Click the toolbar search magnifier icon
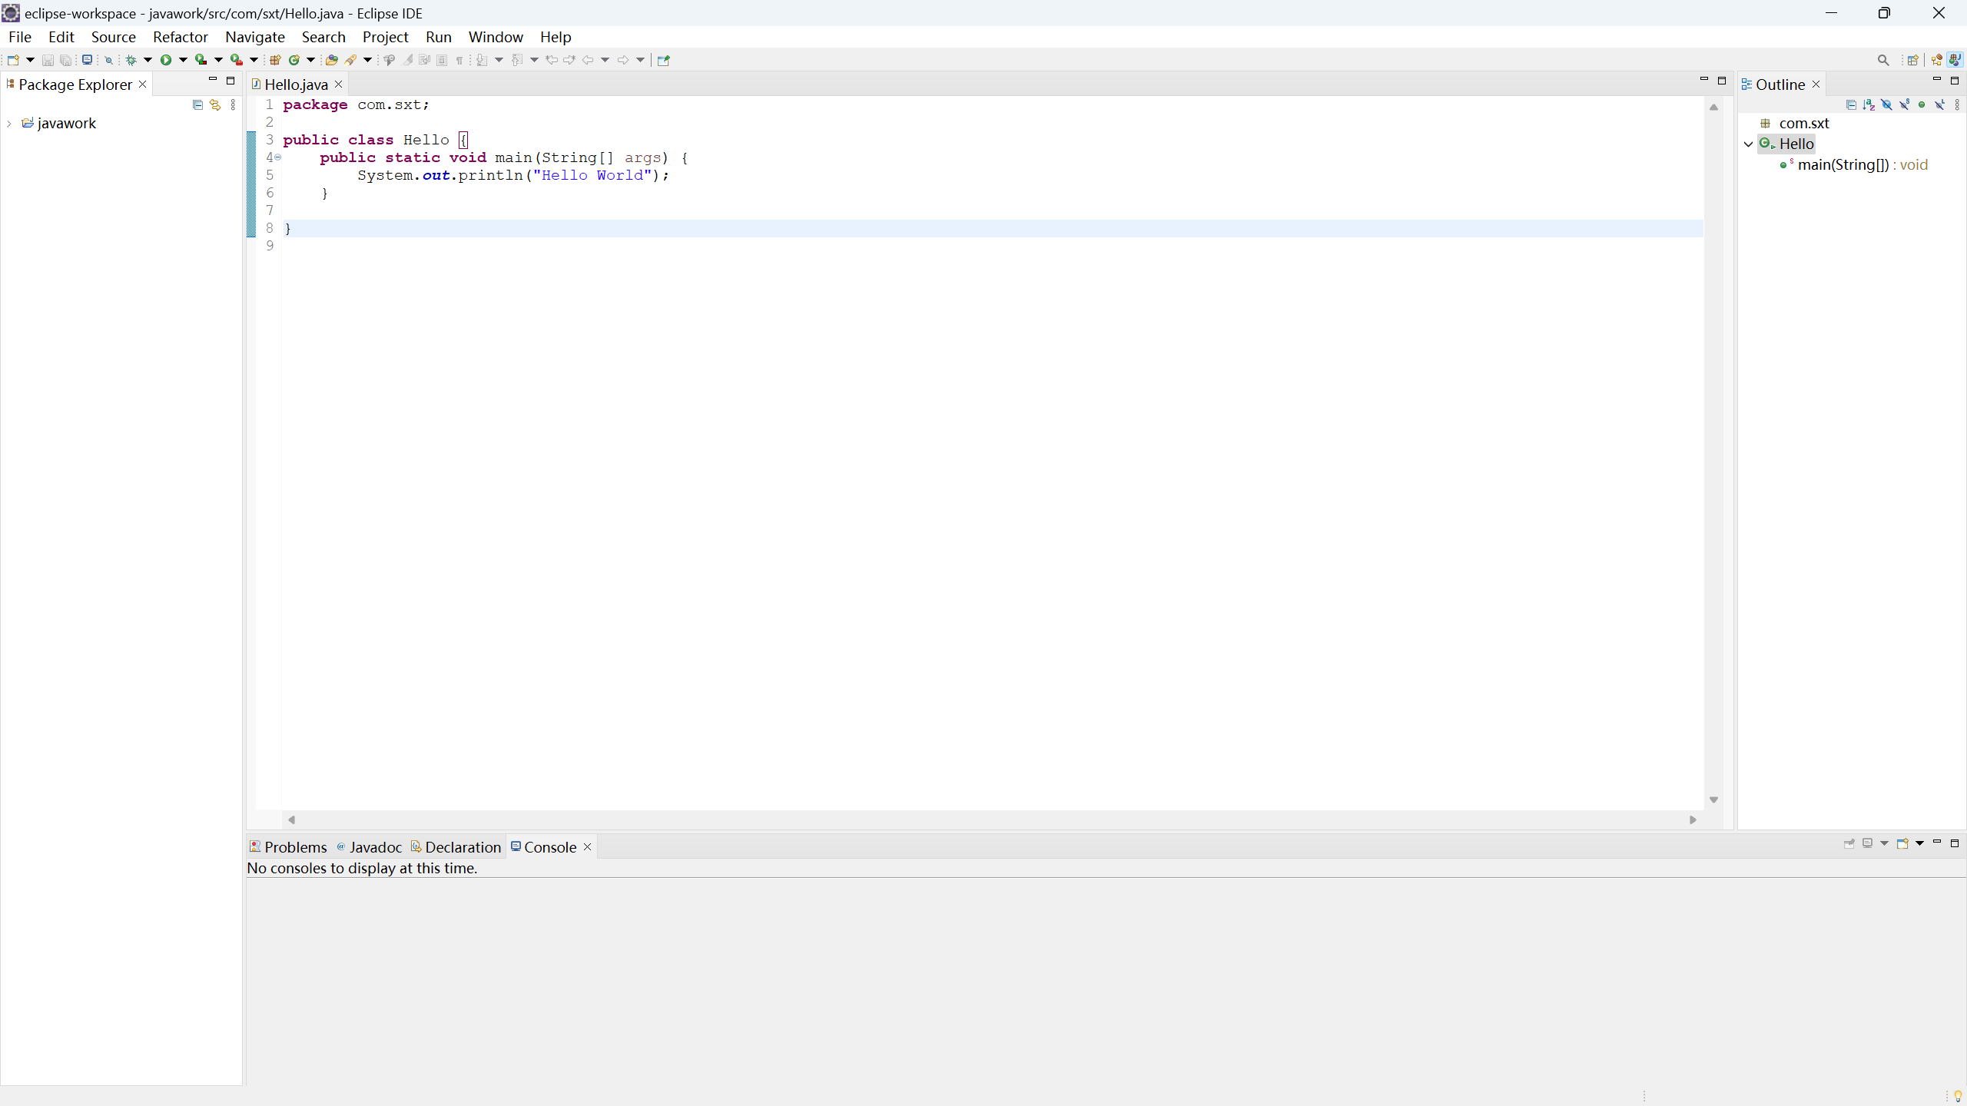Screen dimensions: 1967x1106 1882,60
